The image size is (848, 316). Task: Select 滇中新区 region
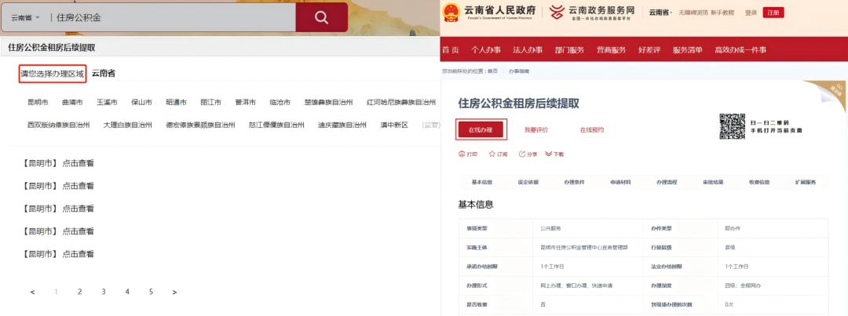pos(393,125)
